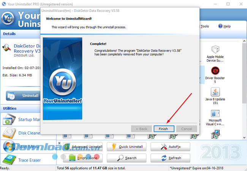The image size is (247, 171).
Task: Click the Details panel header
Action: tap(20, 34)
